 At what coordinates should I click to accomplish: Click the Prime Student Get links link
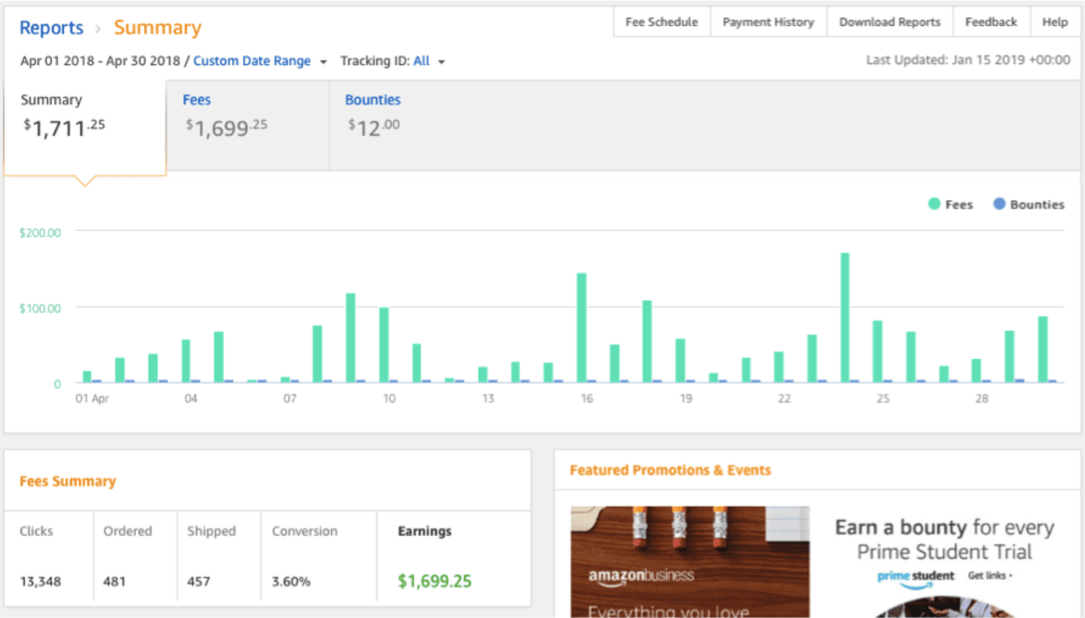tap(990, 576)
